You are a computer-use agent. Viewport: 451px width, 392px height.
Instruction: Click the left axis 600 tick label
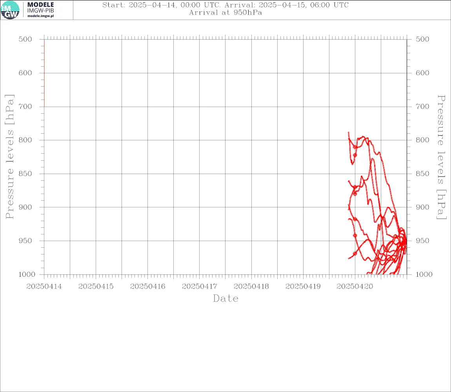coord(25,73)
